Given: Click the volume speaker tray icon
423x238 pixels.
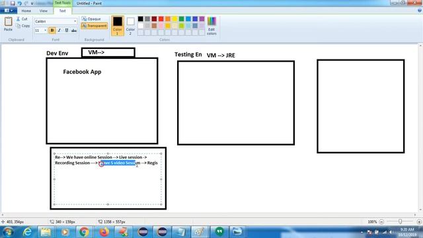Looking at the screenshot, I should [x=391, y=232].
